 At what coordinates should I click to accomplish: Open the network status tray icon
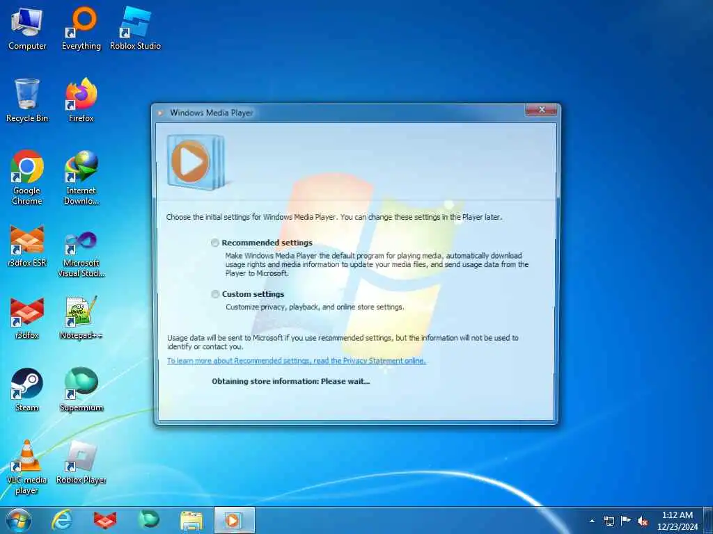pos(609,521)
